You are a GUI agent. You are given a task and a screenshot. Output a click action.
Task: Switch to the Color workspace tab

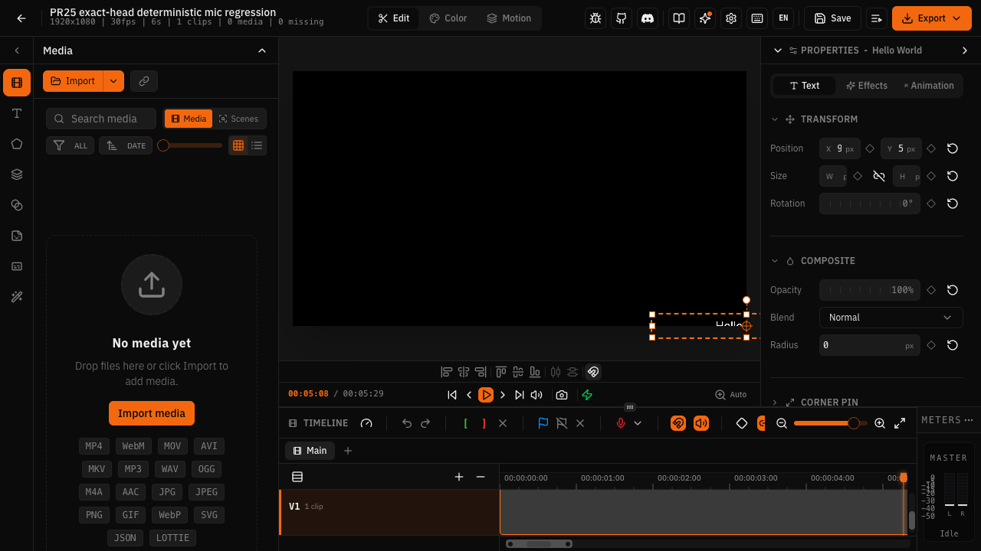coord(448,18)
